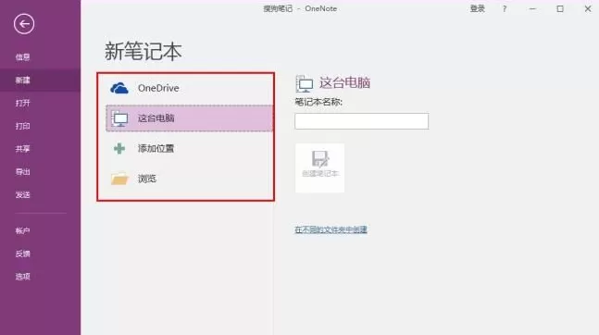The width and height of the screenshot is (599, 335).
Task: Click the 创建笔记本 button
Action: tap(319, 168)
